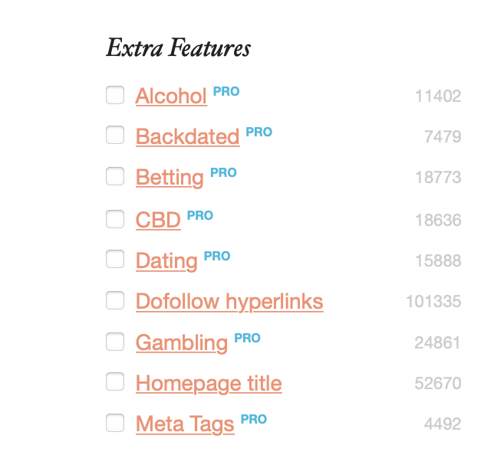494x455 pixels.
Task: Open the Alcohol link
Action: coord(171,97)
